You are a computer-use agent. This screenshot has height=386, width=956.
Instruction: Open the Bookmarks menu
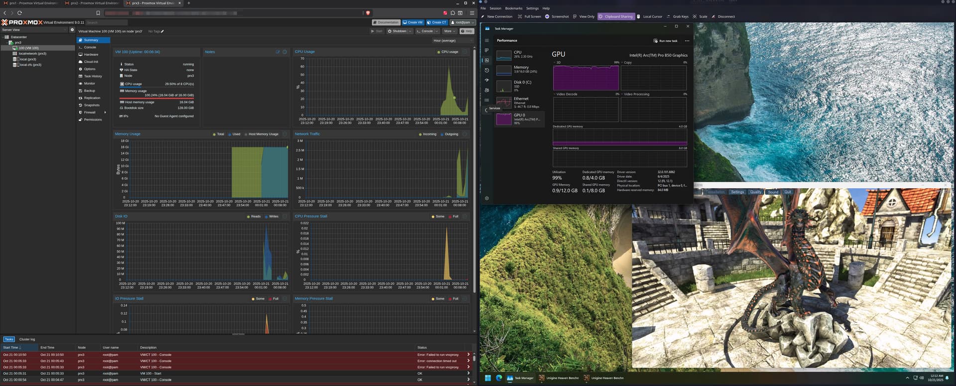pos(513,8)
